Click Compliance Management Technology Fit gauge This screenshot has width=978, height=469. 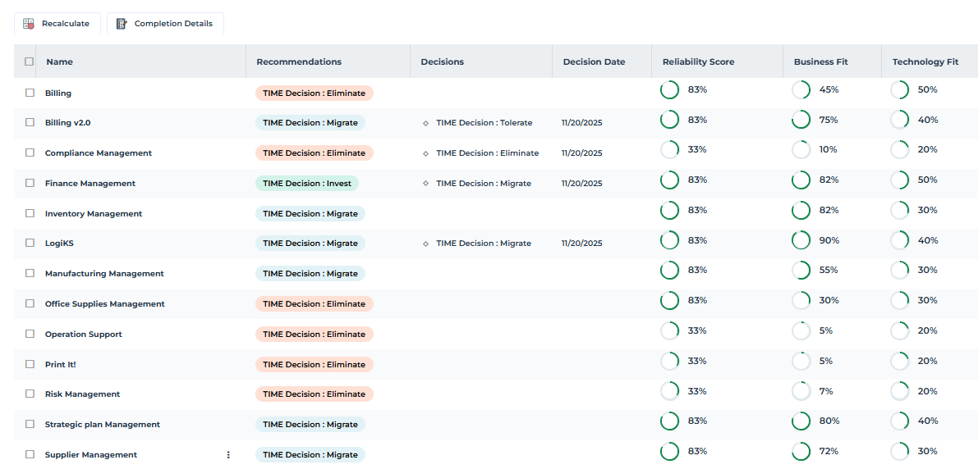899,150
